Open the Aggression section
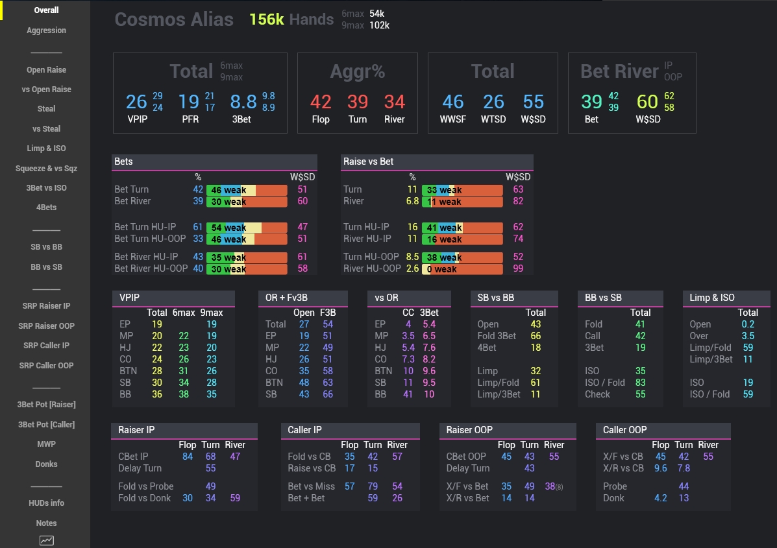777x548 pixels. pyautogui.click(x=45, y=30)
